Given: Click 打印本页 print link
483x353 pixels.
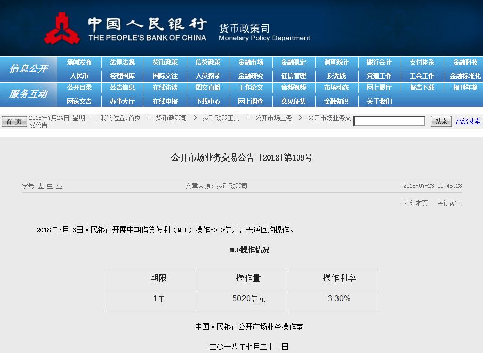Looking at the screenshot, I should click(415, 203).
